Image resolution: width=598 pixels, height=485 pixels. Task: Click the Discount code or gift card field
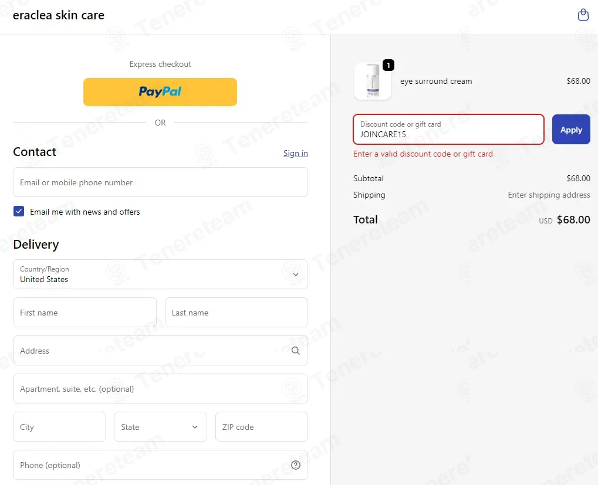(x=448, y=130)
